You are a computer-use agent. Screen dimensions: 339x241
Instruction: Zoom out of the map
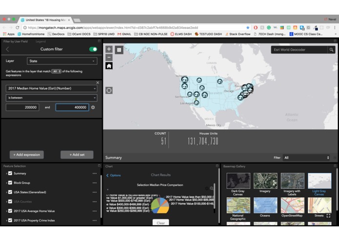109,58
